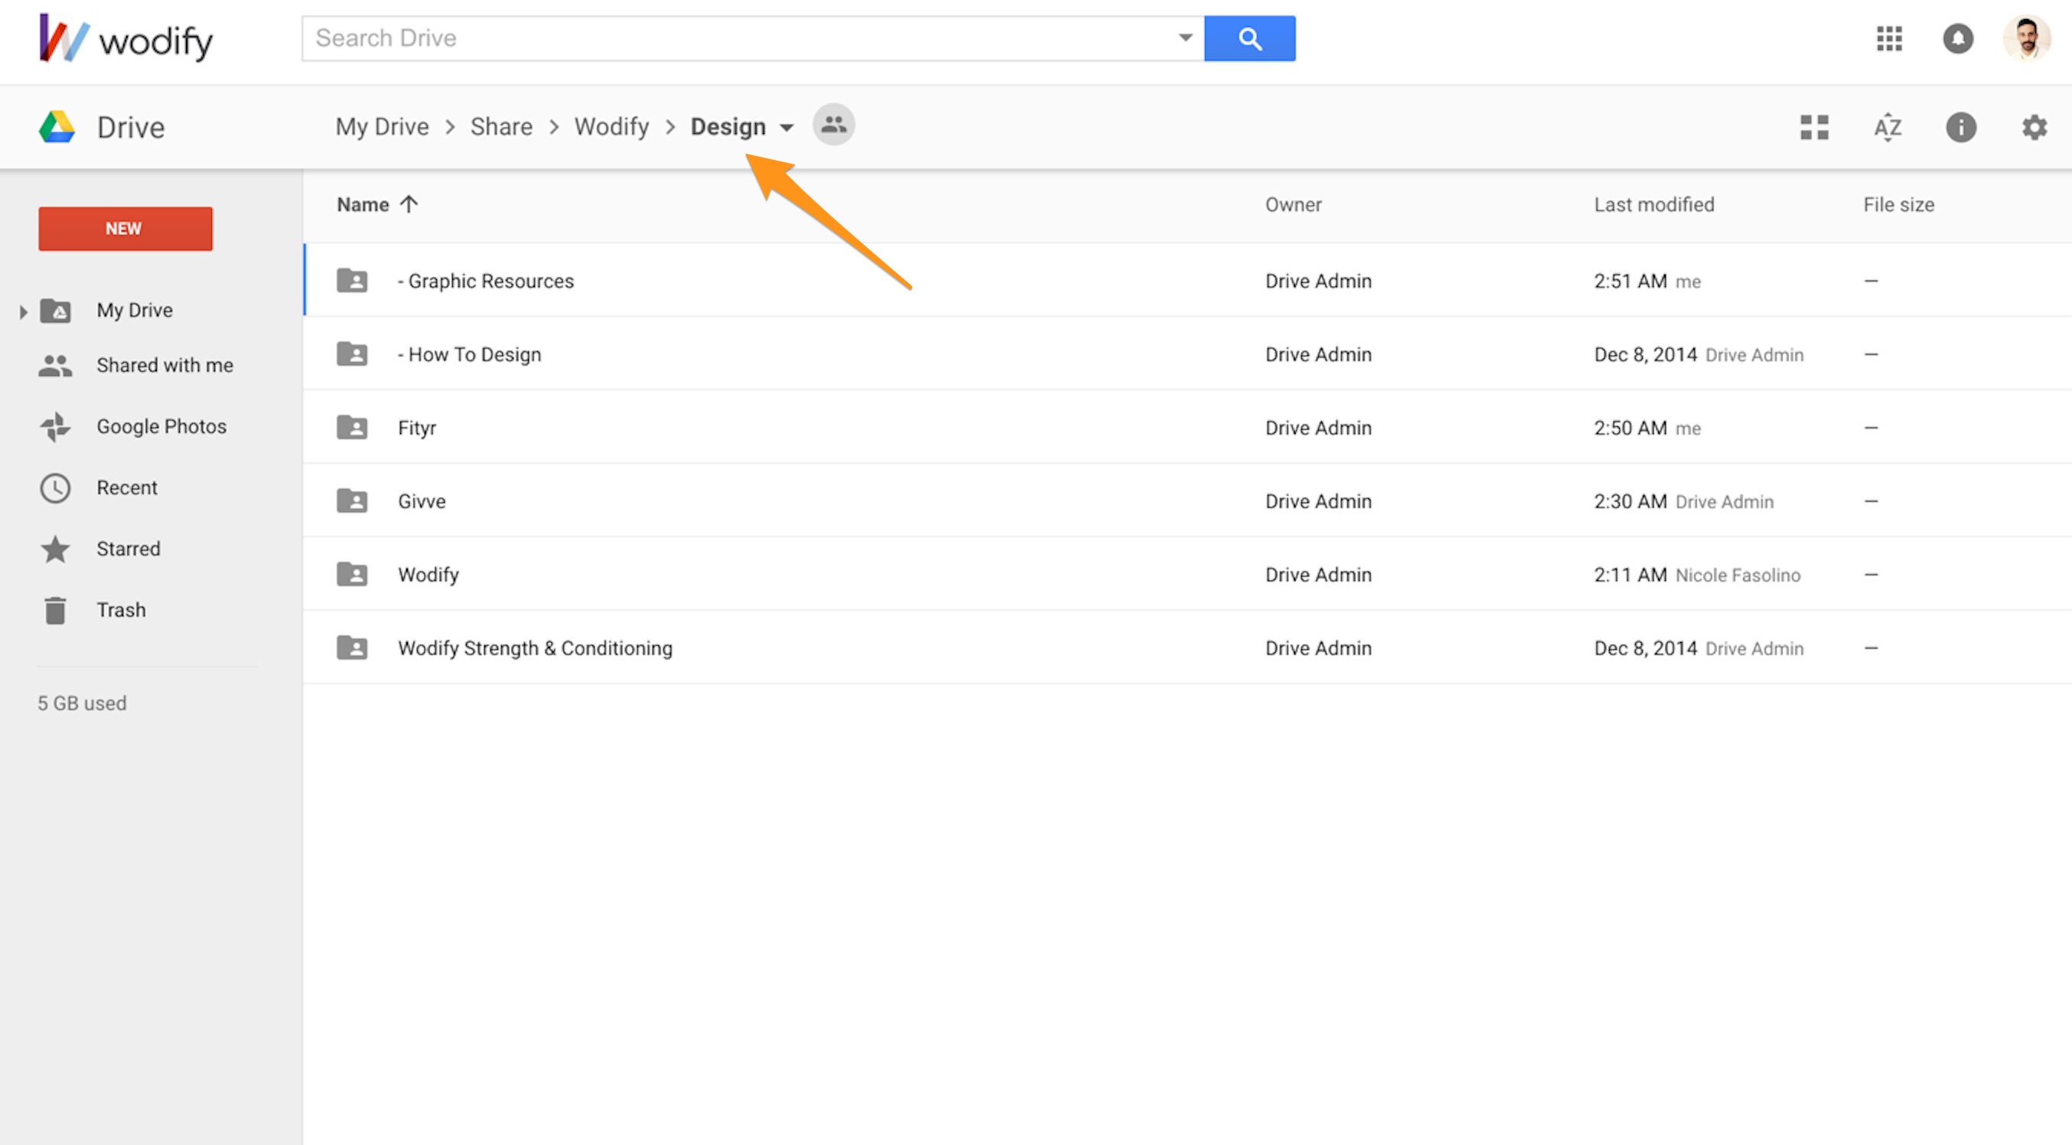Toggle the view details info pane

(1960, 127)
